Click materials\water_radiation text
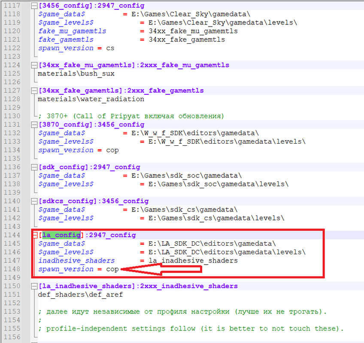The width and height of the screenshot is (364, 343). coord(91,99)
